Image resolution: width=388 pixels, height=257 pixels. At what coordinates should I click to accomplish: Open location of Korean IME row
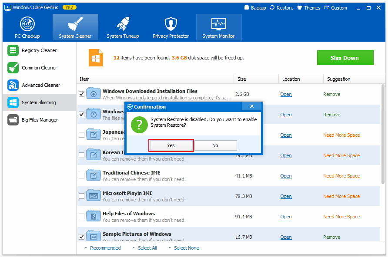pos(286,155)
